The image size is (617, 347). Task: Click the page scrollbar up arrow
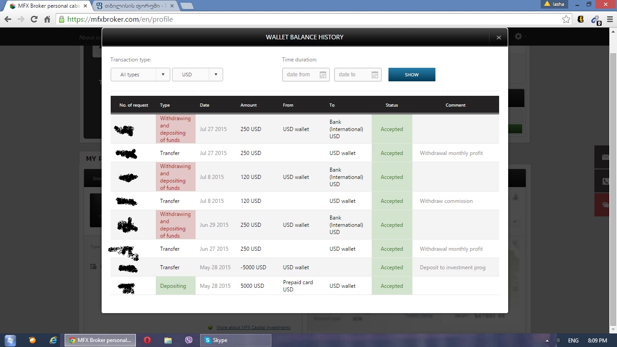(x=613, y=31)
